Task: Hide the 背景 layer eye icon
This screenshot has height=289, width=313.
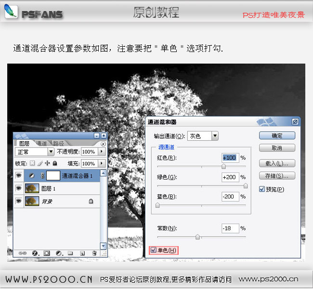Action: [19, 201]
